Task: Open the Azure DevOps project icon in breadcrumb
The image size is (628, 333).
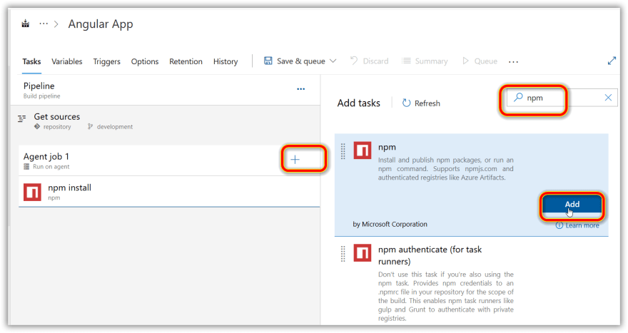Action: tap(26, 24)
